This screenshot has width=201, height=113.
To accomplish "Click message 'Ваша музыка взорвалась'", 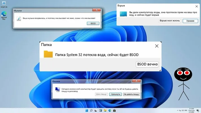I will (59, 18).
